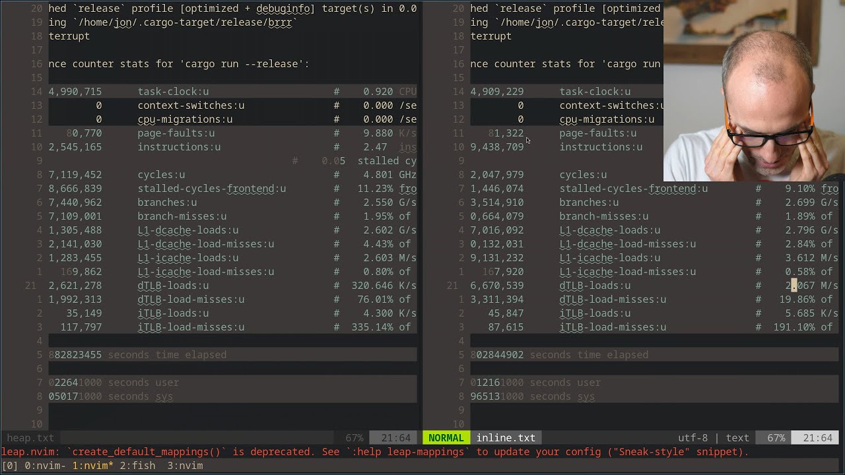Switch to the 3:nvim tmux window
Viewport: 845px width, 475px height.
(x=185, y=465)
